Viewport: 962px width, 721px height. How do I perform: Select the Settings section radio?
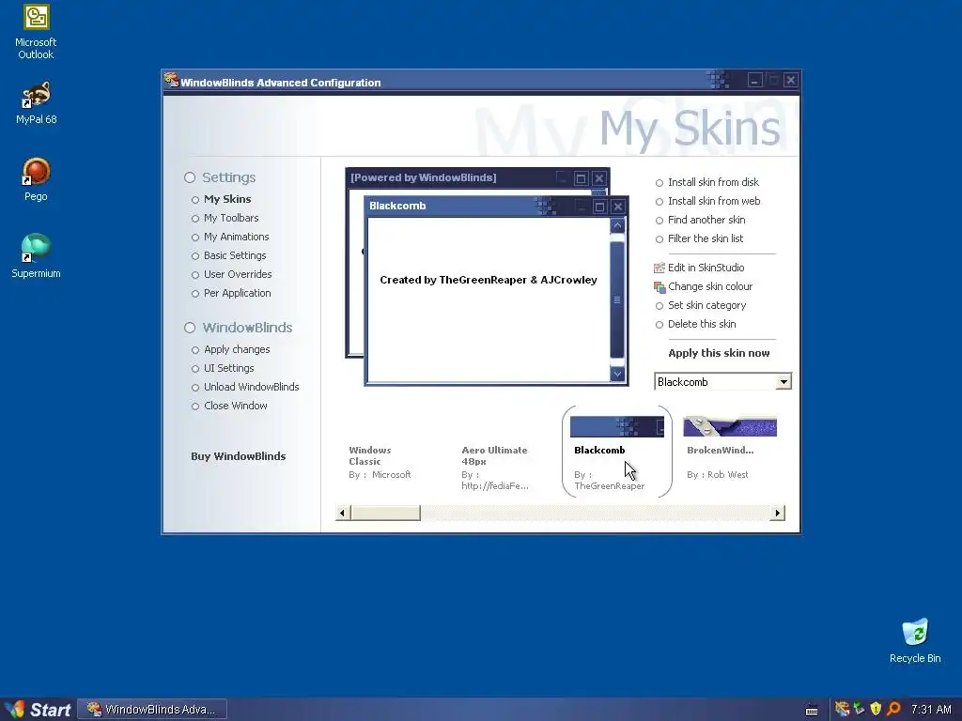point(190,177)
